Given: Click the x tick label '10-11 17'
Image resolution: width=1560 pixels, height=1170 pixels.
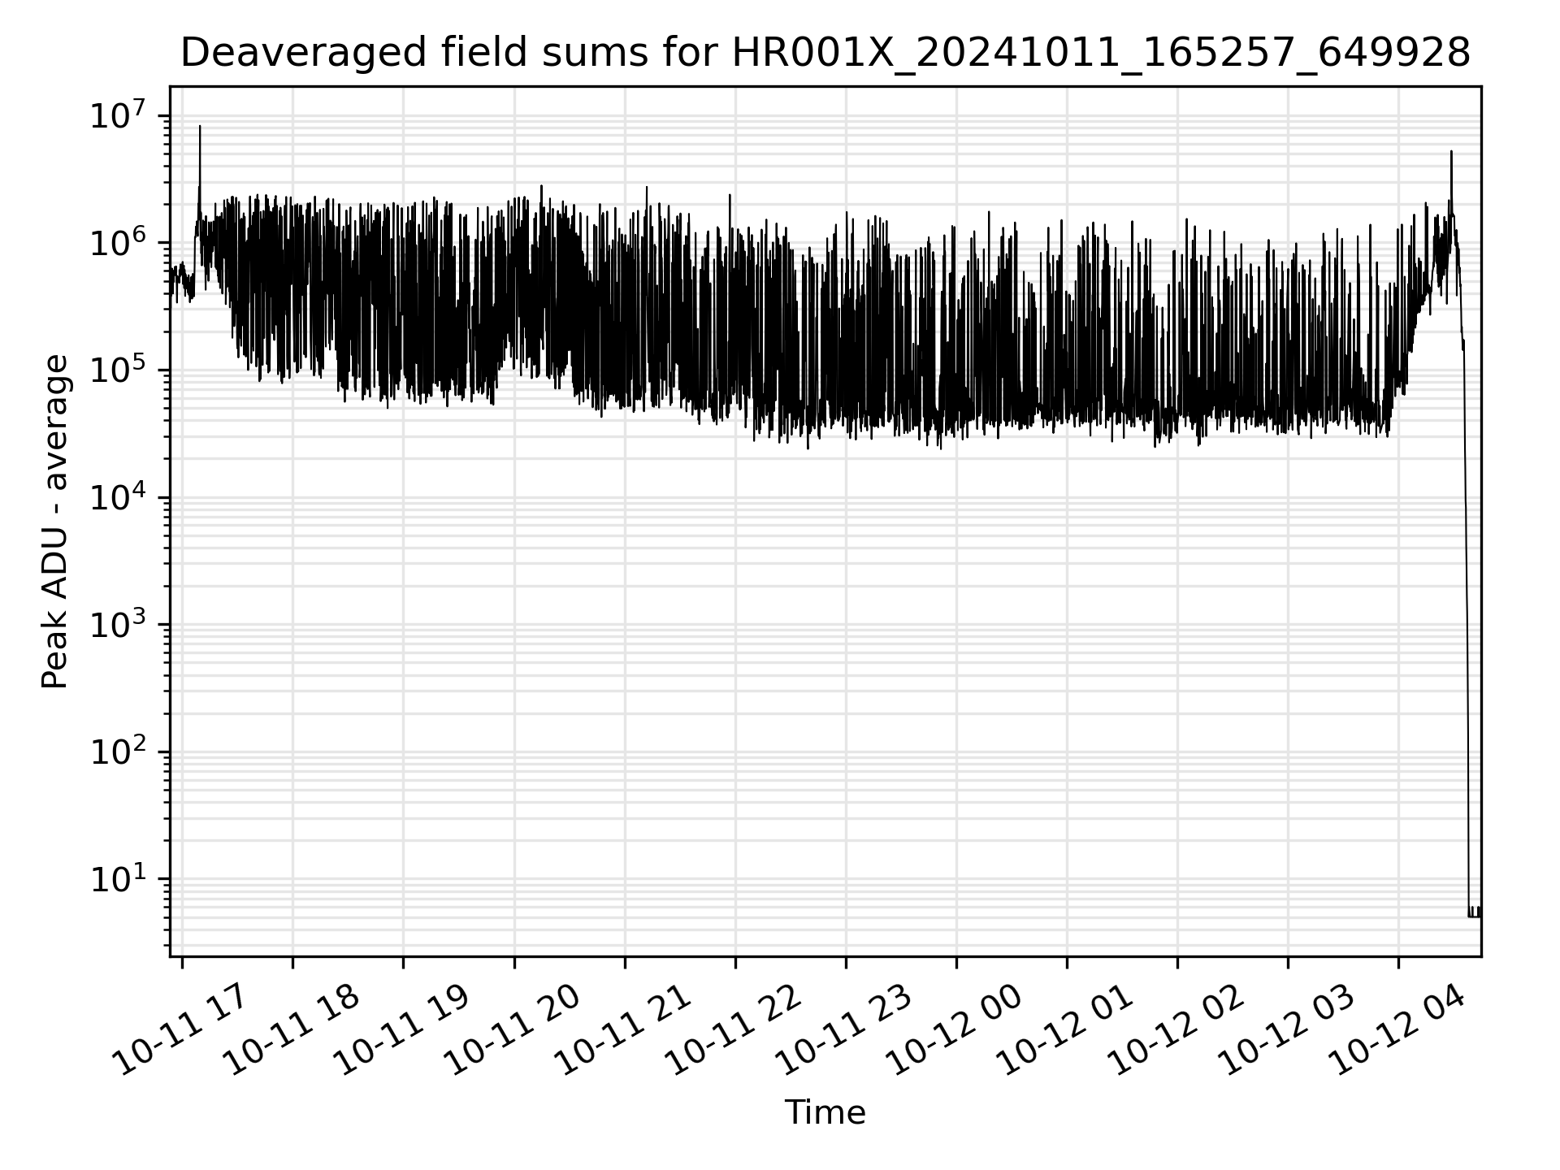Looking at the screenshot, I should (x=180, y=1029).
